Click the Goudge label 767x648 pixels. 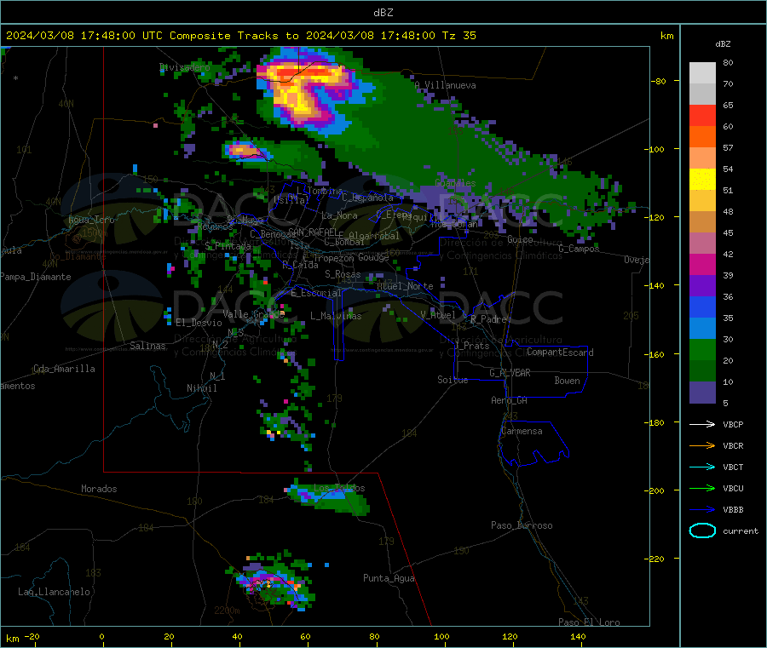click(373, 257)
